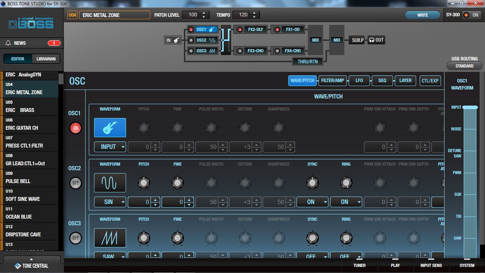
Task: Open the FX2-DLY effect block
Action: tap(256, 30)
